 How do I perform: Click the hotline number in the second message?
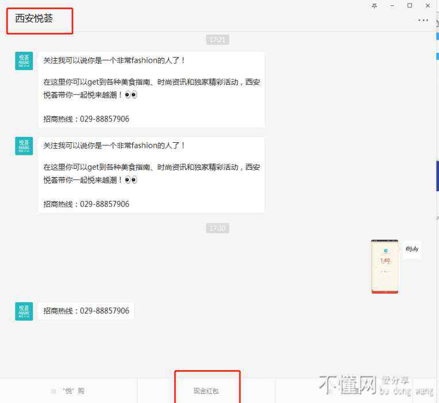(x=104, y=204)
